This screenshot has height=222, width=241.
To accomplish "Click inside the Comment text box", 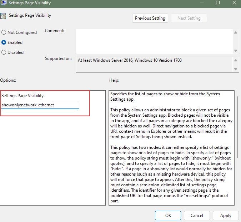I will pyautogui.click(x=154, y=41).
